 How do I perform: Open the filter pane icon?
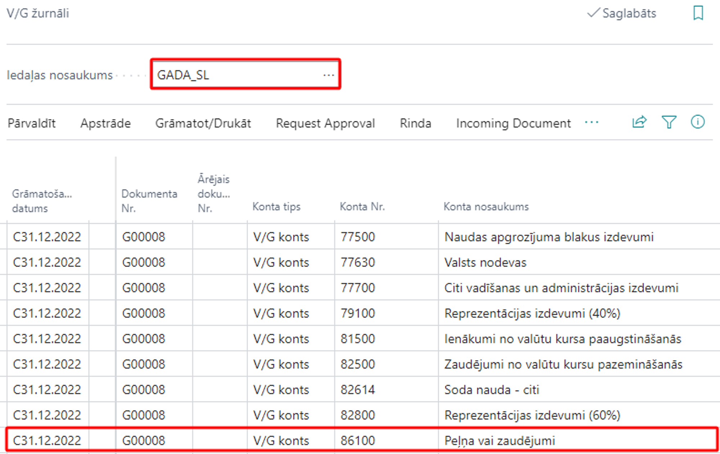pos(669,122)
